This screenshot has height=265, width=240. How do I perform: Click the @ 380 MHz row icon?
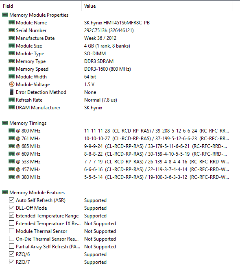point(11,177)
